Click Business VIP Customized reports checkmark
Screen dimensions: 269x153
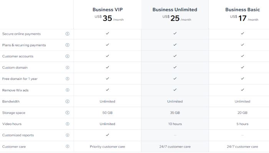tap(108, 135)
